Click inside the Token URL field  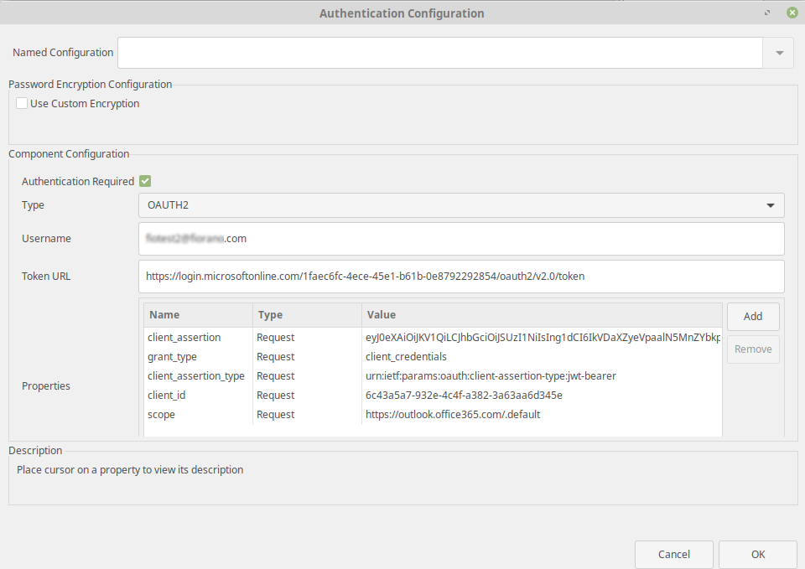(461, 277)
